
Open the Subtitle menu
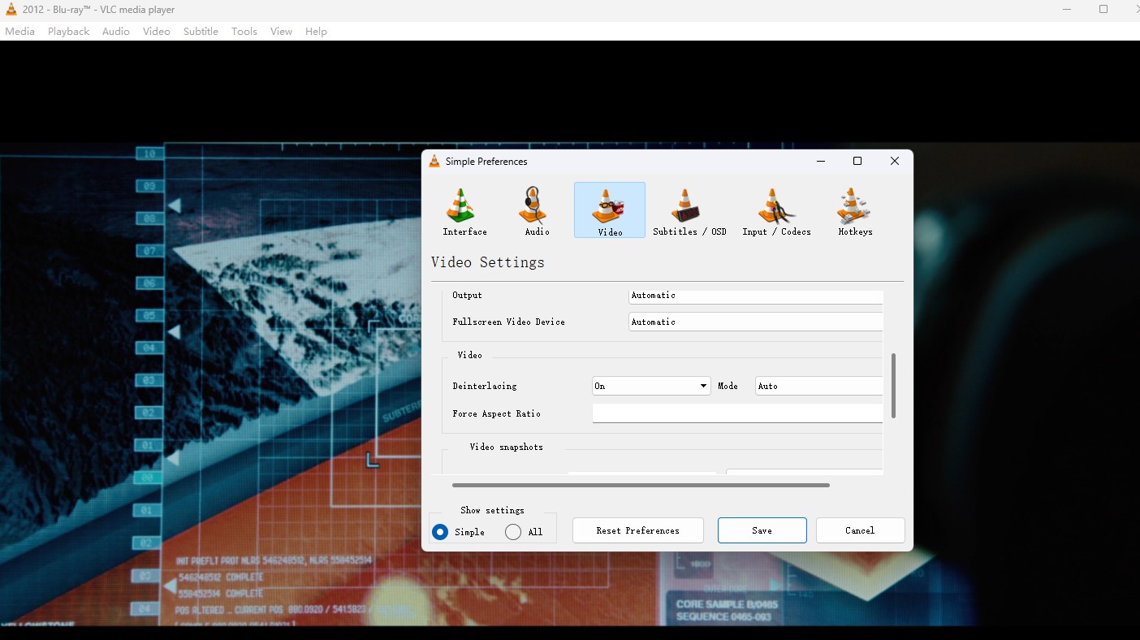(200, 31)
